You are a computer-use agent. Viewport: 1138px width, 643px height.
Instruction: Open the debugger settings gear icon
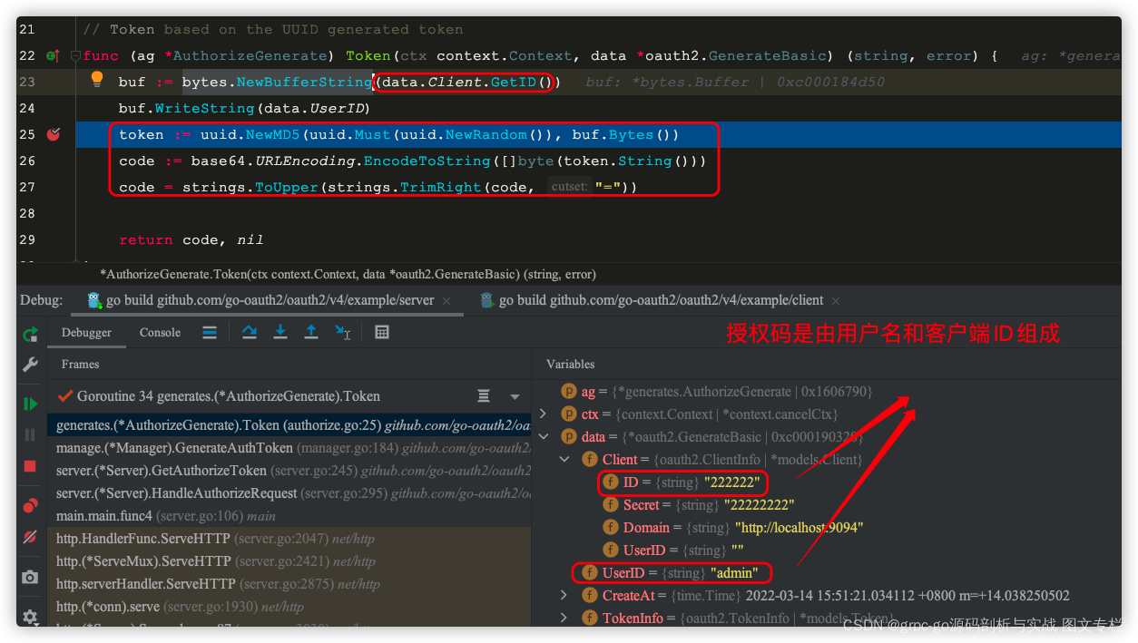[30, 617]
